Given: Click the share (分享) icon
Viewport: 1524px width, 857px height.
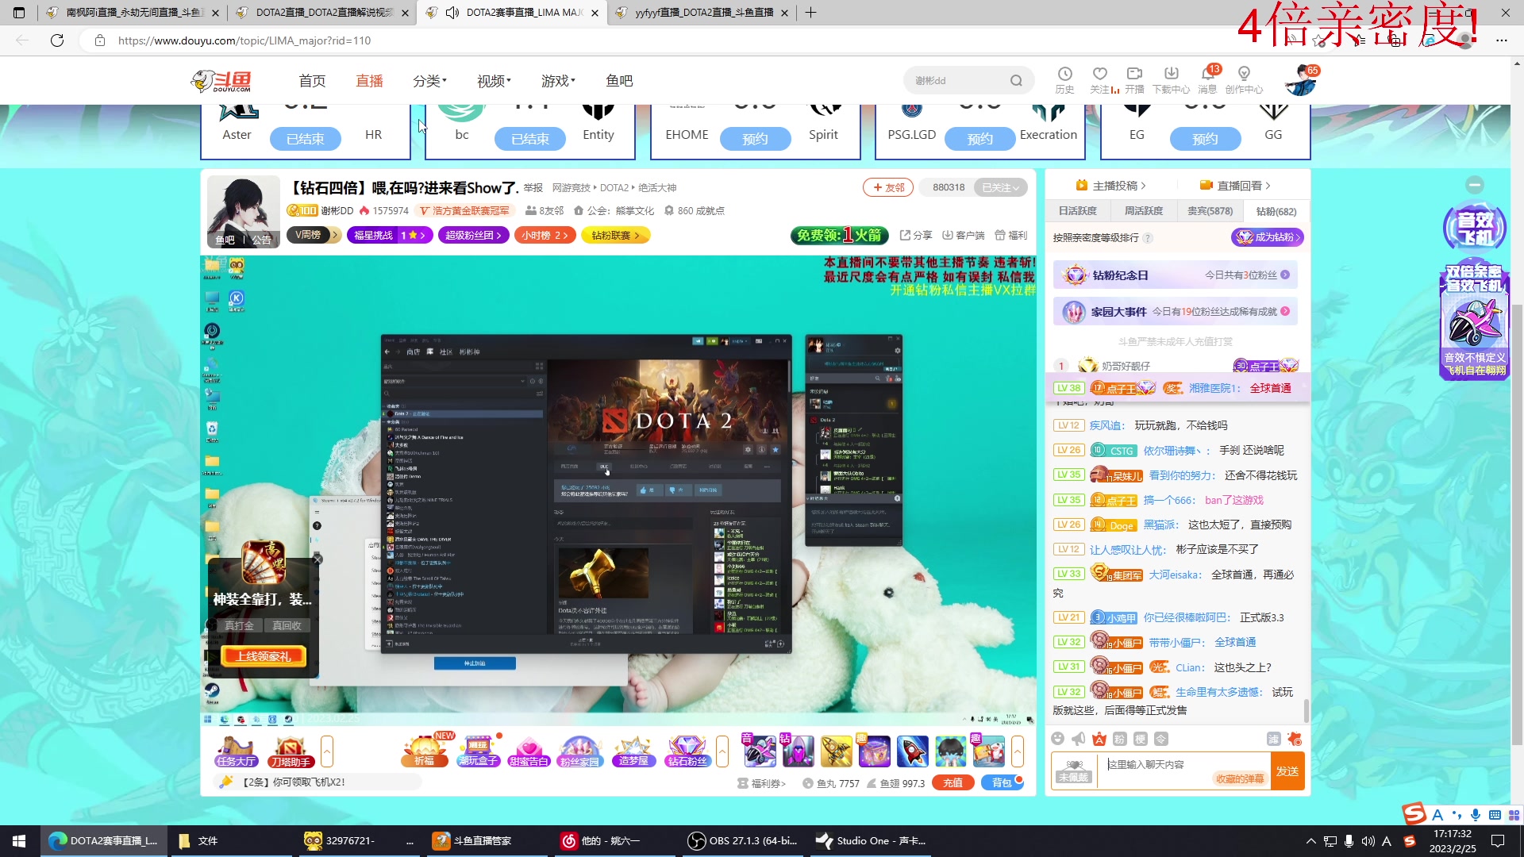Looking at the screenshot, I should [916, 235].
